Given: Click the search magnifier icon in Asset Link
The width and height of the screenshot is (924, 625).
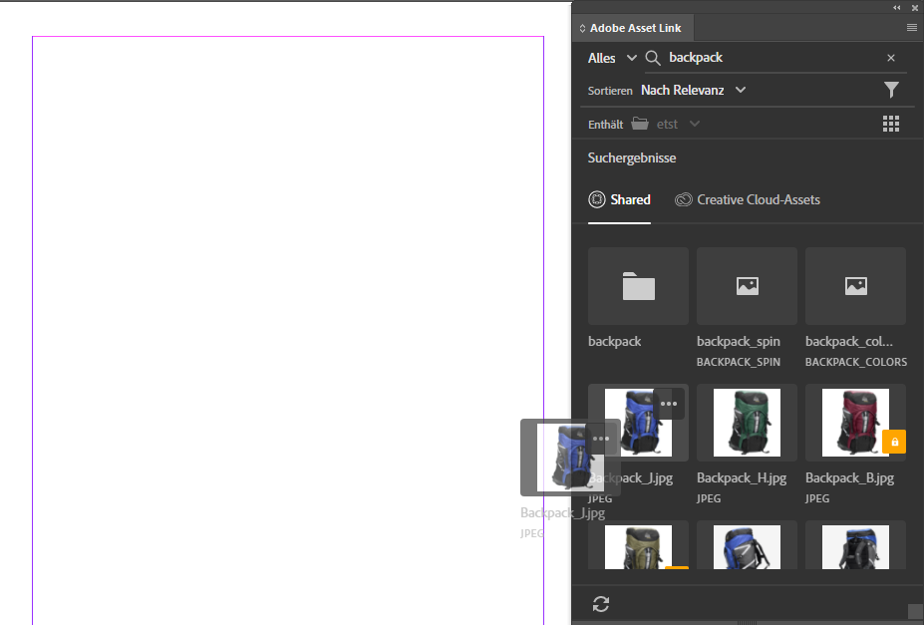Looking at the screenshot, I should (653, 57).
